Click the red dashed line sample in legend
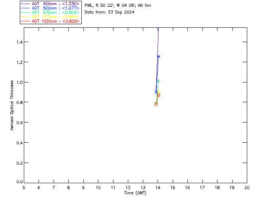The width and height of the screenshot is (254, 203). 25,21
